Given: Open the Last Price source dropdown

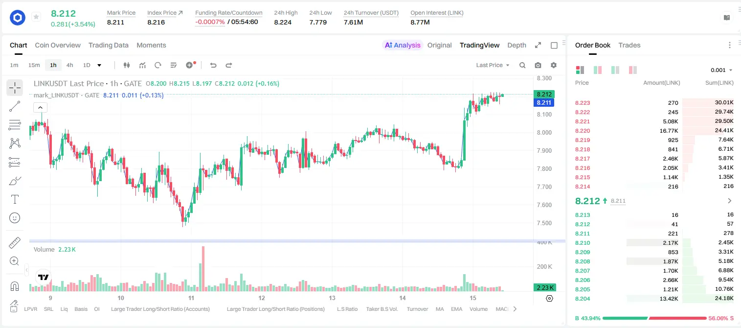Looking at the screenshot, I should click(x=493, y=65).
